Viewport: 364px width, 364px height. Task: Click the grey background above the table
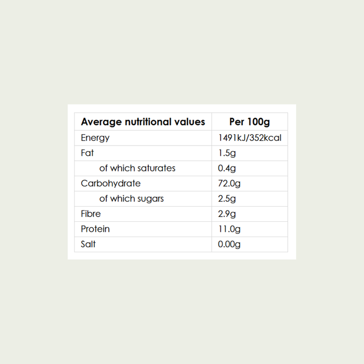click(182, 51)
